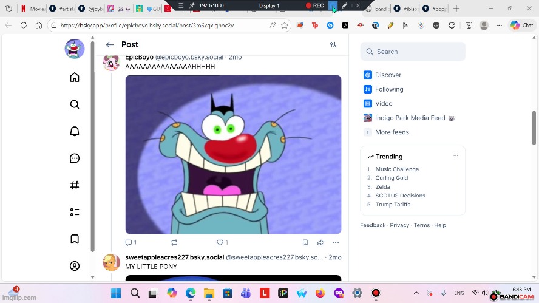Open trending topic Curling Gold

pyautogui.click(x=392, y=178)
